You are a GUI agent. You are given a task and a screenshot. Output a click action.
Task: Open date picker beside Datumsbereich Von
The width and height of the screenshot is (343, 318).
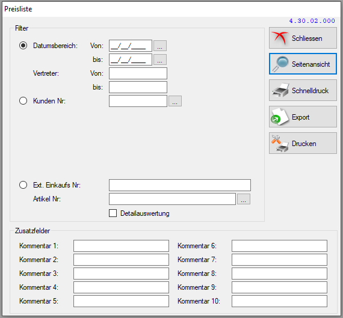tap(160, 46)
